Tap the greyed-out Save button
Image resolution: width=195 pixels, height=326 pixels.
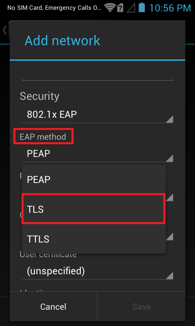click(141, 306)
